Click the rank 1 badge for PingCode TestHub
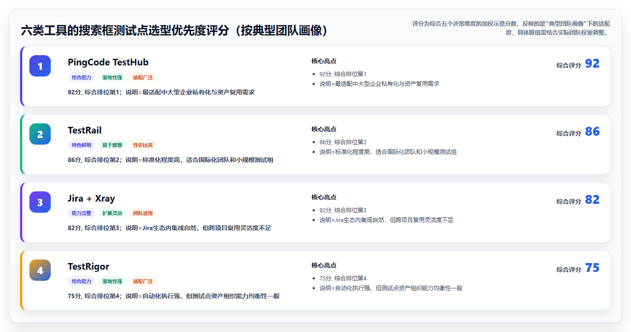Screen dimensions: 631x332 [40, 66]
